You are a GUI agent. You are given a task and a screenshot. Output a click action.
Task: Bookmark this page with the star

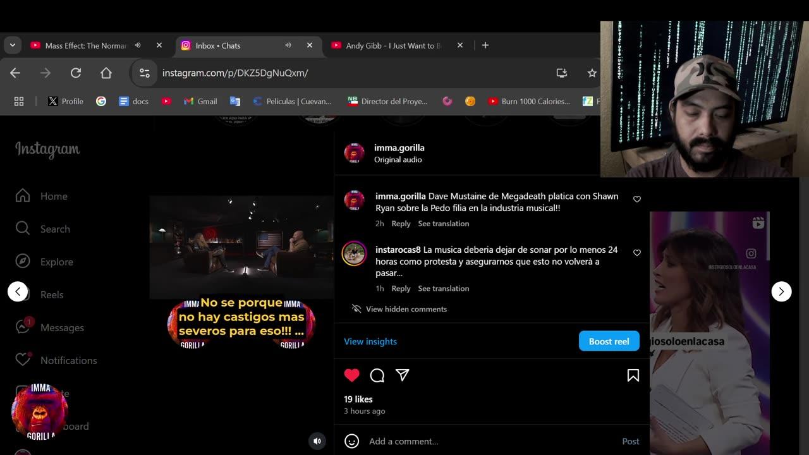(592, 73)
